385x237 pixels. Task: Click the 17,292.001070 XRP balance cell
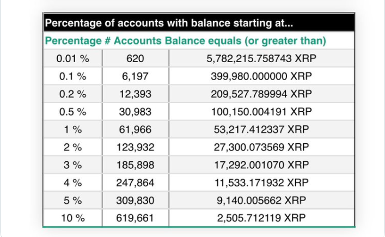pyautogui.click(x=261, y=165)
